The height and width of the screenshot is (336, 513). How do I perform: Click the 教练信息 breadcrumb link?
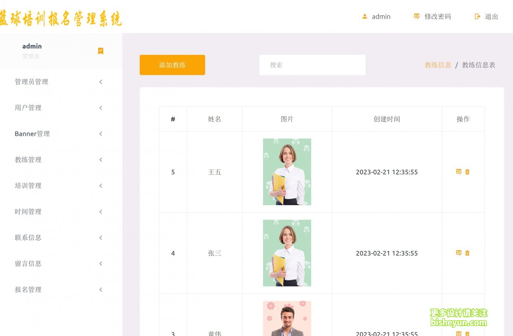pyautogui.click(x=438, y=65)
